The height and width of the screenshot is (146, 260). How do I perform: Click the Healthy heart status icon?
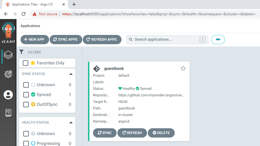120,88
